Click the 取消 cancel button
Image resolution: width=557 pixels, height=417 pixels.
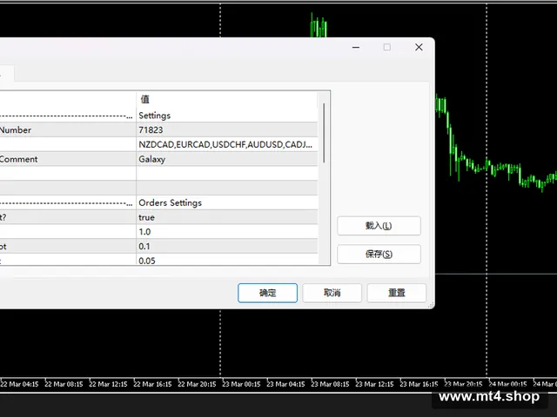click(332, 293)
